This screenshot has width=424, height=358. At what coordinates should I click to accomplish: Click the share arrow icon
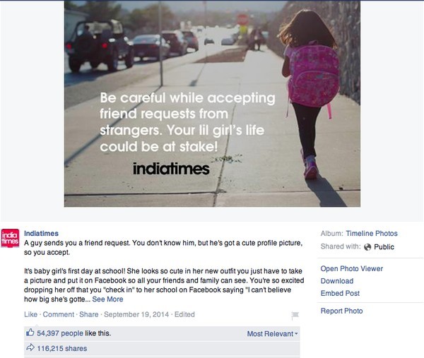[x=30, y=347]
